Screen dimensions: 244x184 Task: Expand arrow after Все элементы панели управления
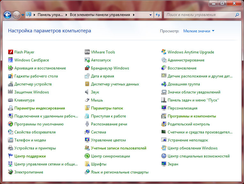[134, 15]
